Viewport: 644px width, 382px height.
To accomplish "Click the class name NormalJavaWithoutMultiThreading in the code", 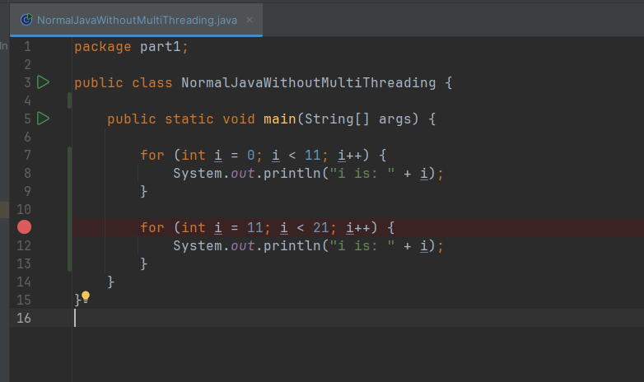I will tap(309, 82).
